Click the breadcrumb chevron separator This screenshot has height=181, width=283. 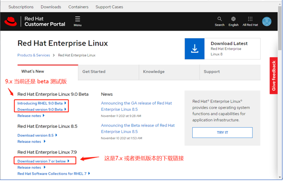click(x=54, y=55)
